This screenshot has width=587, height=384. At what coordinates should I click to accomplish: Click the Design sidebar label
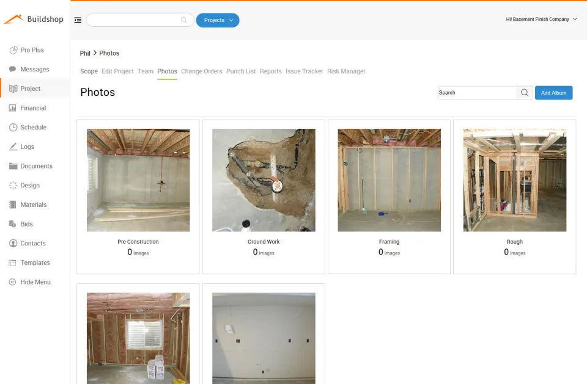30,186
